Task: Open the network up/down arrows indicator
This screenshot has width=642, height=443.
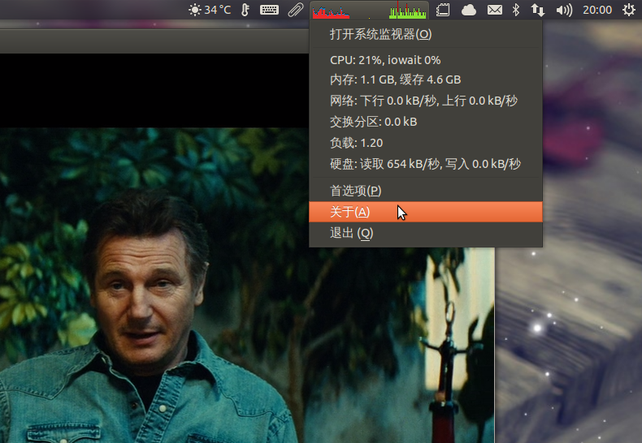Action: (x=538, y=10)
